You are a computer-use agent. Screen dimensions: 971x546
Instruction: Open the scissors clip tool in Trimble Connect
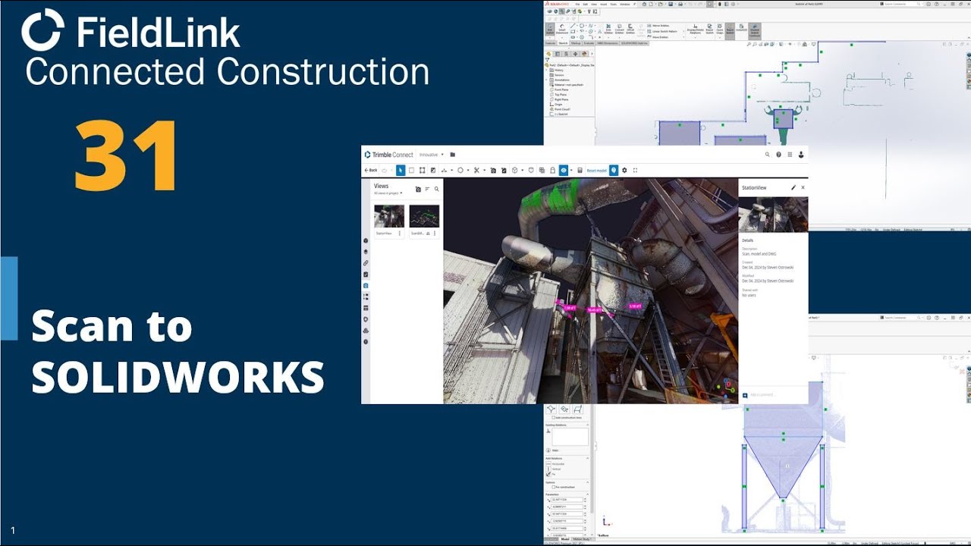point(476,171)
